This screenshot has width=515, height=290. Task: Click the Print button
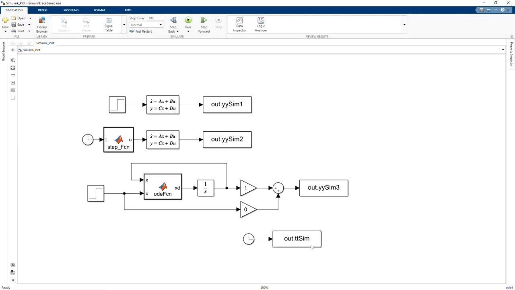[18, 31]
